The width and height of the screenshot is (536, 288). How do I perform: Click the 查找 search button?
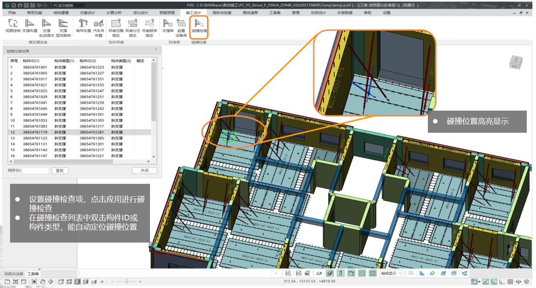(60, 171)
